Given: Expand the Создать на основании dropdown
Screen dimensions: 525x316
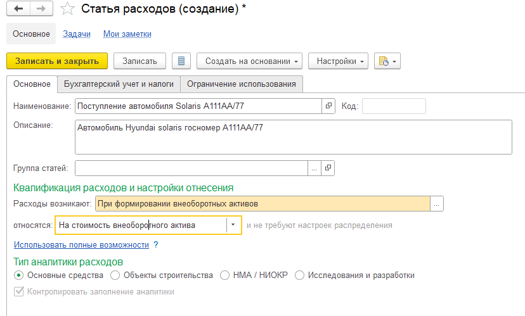Looking at the screenshot, I should pyautogui.click(x=249, y=61).
